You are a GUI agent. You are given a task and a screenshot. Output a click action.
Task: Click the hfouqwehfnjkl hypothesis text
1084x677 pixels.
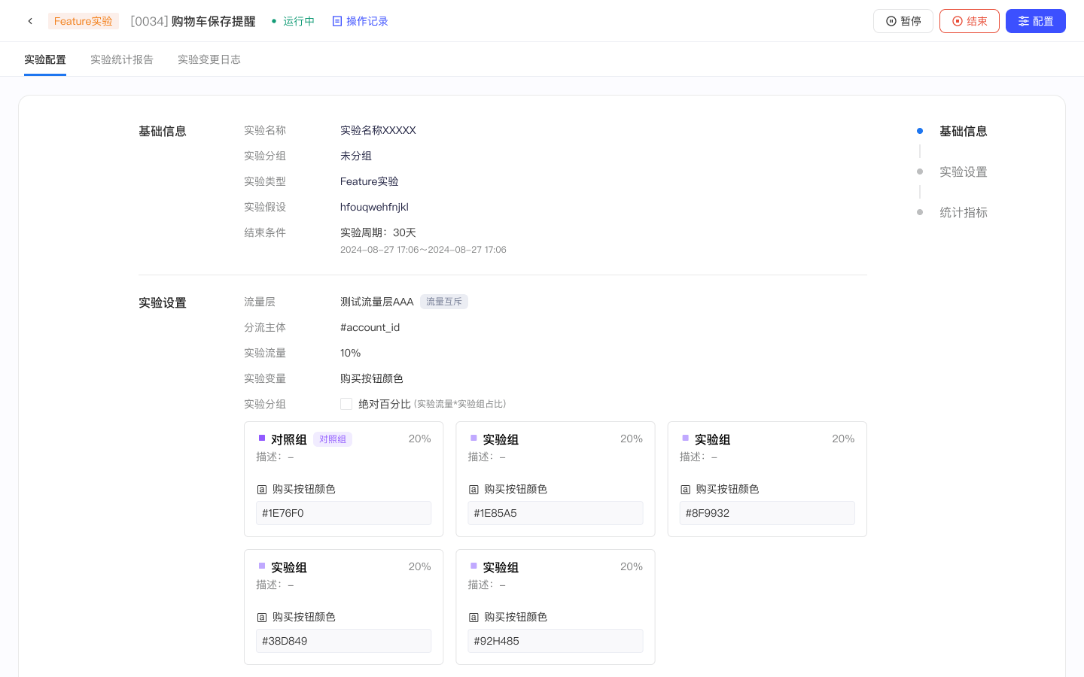point(374,207)
